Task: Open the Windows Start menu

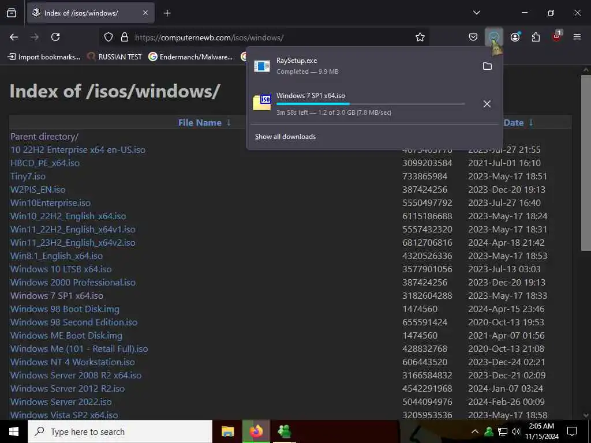Action: [x=14, y=431]
